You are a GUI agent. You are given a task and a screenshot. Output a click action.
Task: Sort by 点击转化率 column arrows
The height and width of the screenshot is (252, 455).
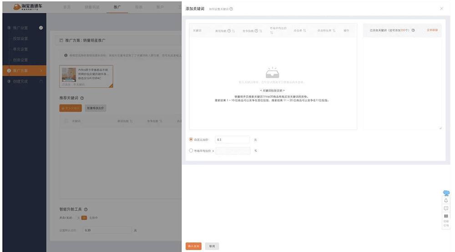click(x=334, y=30)
